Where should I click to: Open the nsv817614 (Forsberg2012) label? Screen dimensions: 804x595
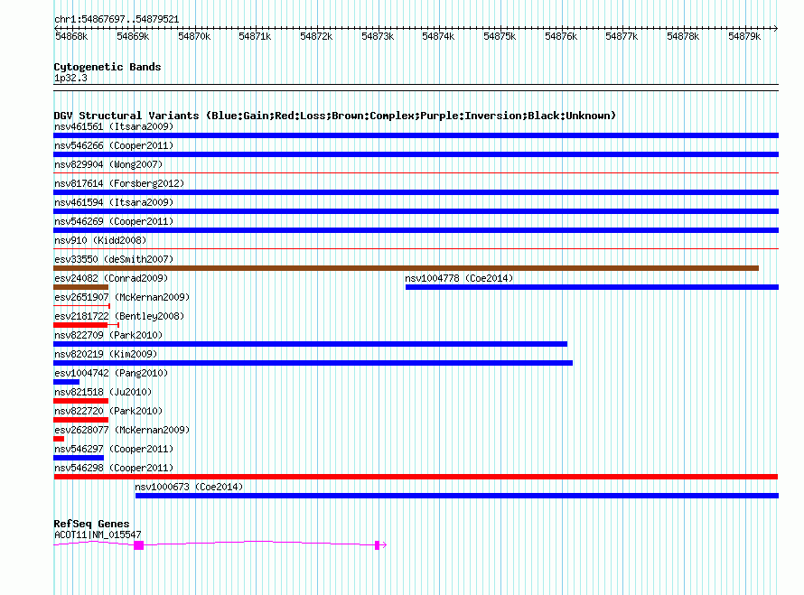[119, 183]
